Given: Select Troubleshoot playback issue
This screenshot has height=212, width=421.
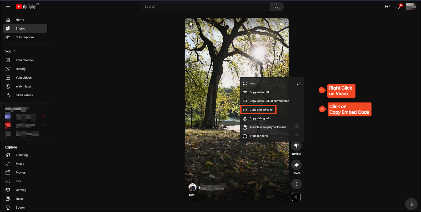Looking at the screenshot, I should coord(272,127).
